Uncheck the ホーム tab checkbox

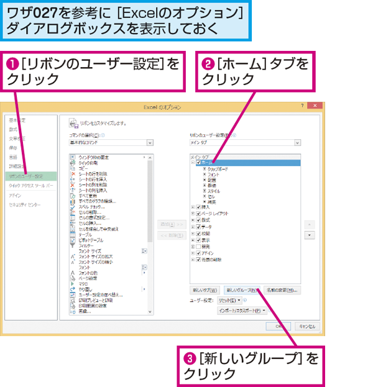(x=198, y=162)
